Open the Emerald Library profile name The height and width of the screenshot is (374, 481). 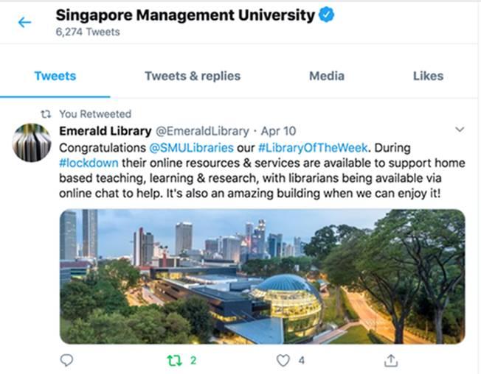coord(105,131)
